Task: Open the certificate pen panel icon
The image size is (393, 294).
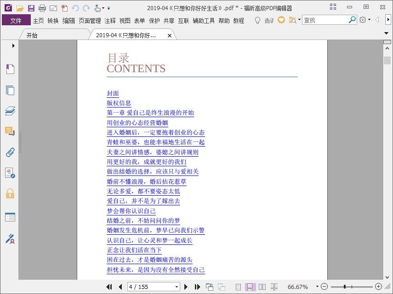Action: [10, 239]
